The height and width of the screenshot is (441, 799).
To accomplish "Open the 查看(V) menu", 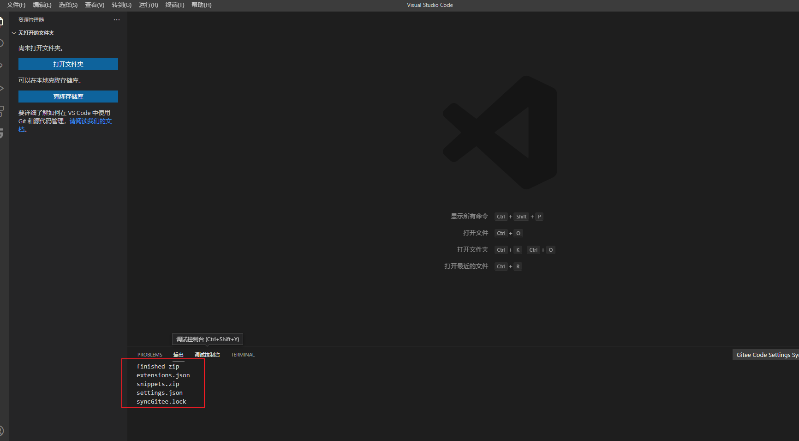I will point(95,5).
